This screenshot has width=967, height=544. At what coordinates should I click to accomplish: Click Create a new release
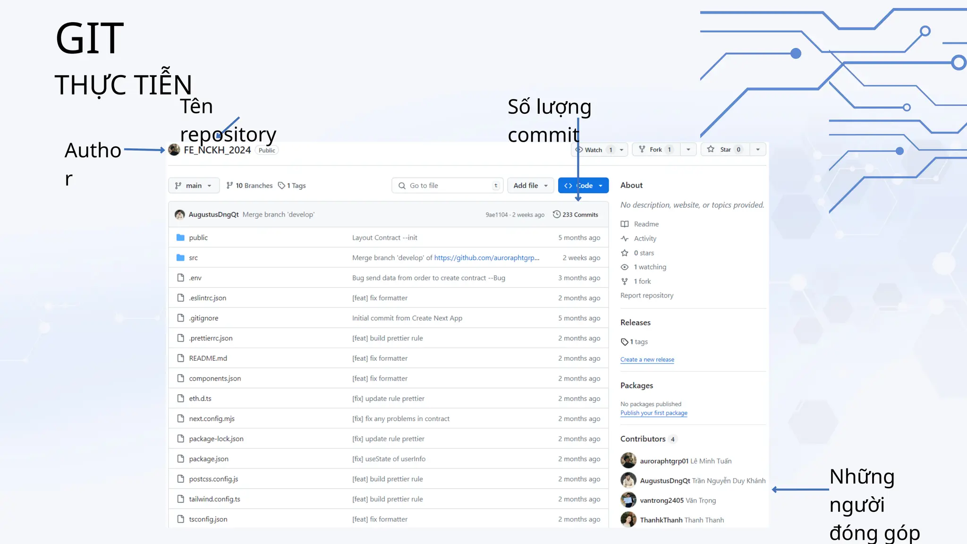pos(647,359)
